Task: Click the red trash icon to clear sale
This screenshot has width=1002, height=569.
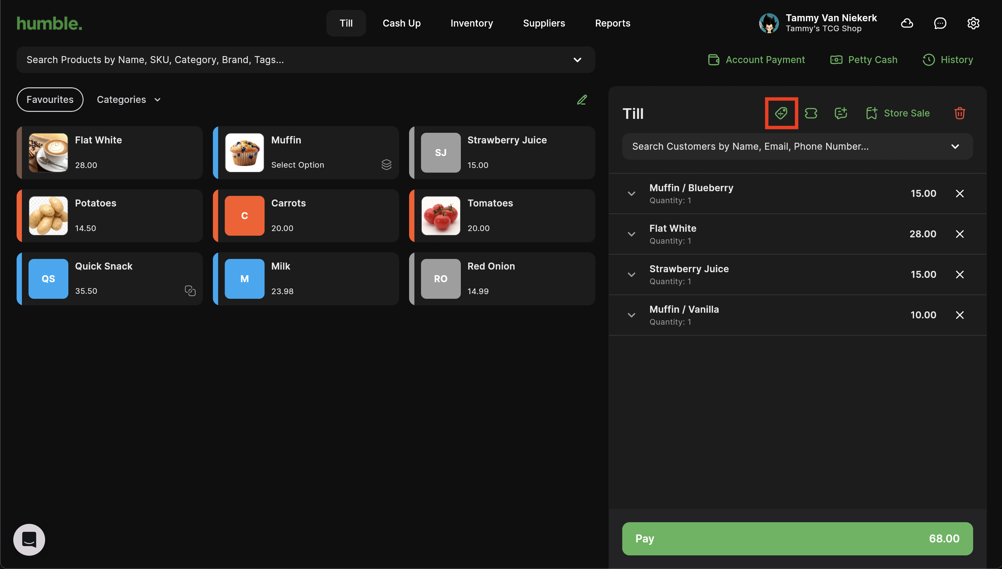Action: click(x=960, y=113)
